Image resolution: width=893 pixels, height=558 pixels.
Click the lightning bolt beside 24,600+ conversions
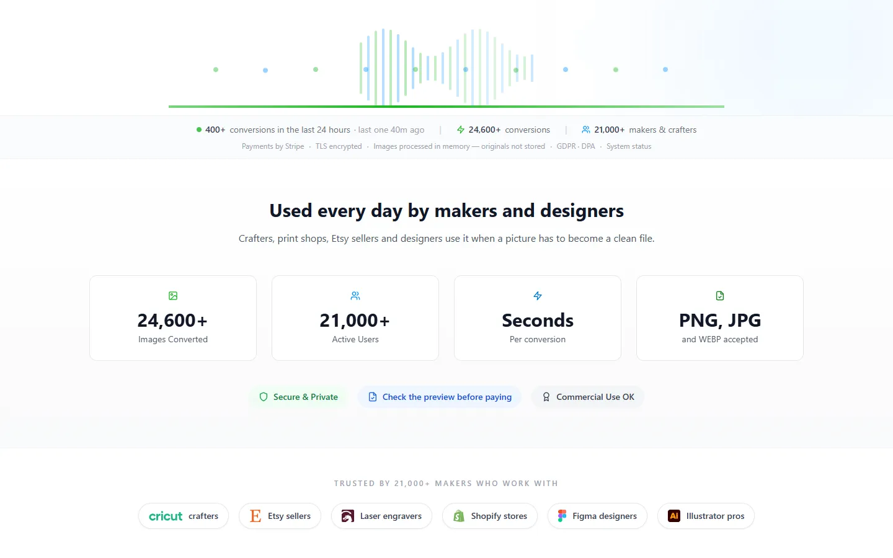click(461, 130)
